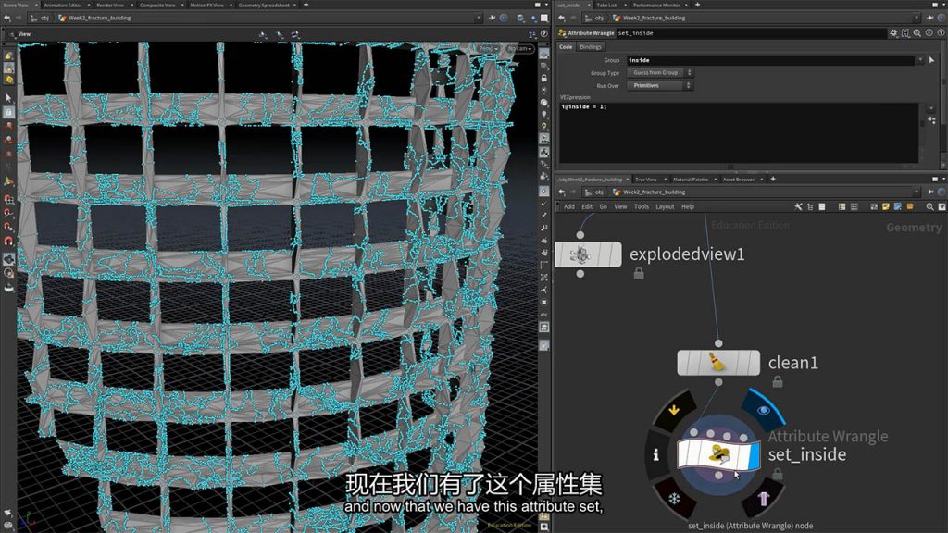The width and height of the screenshot is (948, 533).
Task: Click the orange network box icon
Action: [910, 206]
